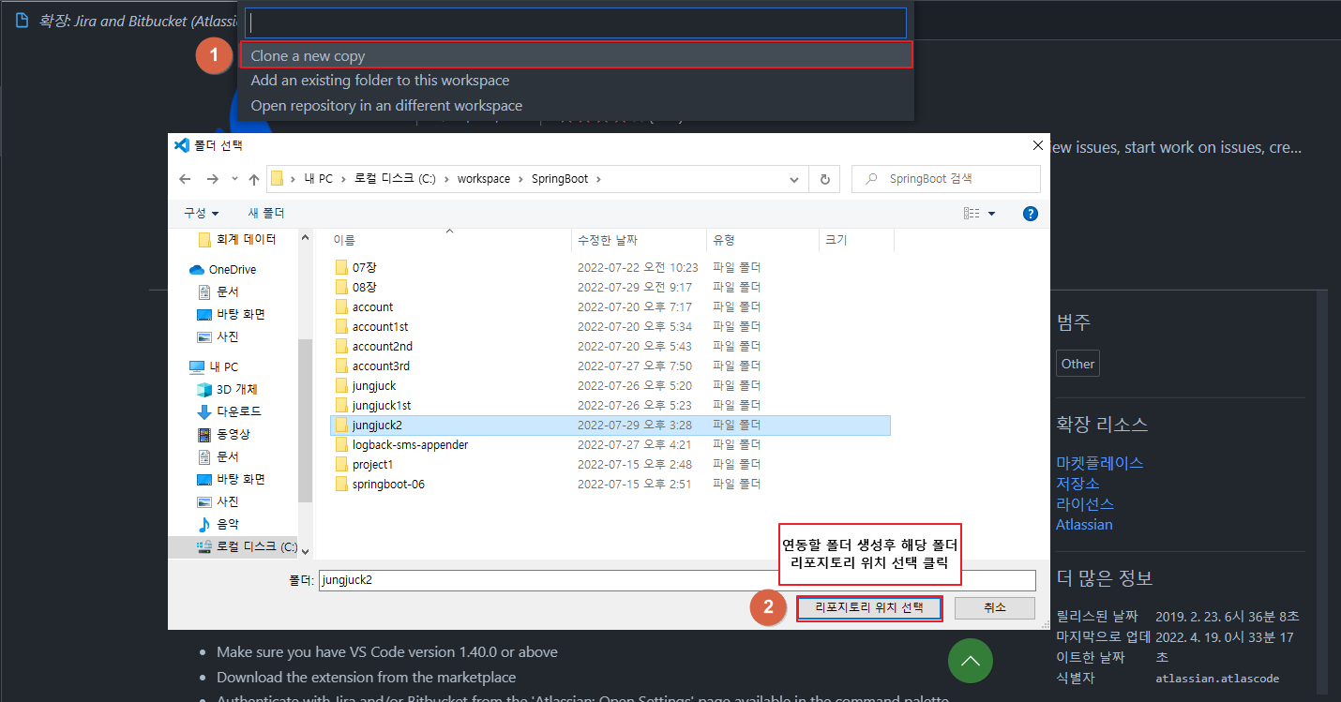This screenshot has height=702, width=1341.
Task: Select the 'account1st' folder
Action: [380, 326]
